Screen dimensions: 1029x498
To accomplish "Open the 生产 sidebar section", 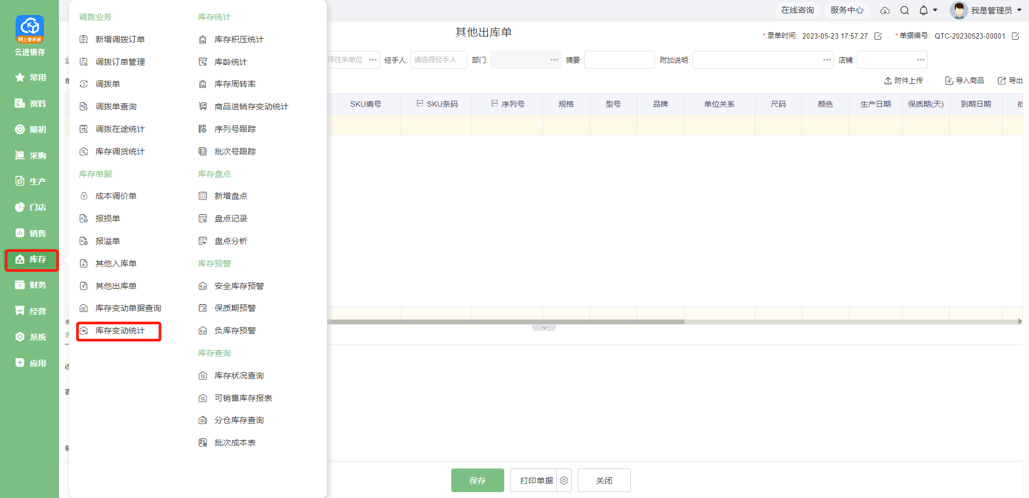I will (x=30, y=181).
